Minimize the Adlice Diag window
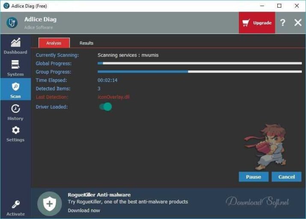Screen dimensions: 306x219 [x=262, y=6]
